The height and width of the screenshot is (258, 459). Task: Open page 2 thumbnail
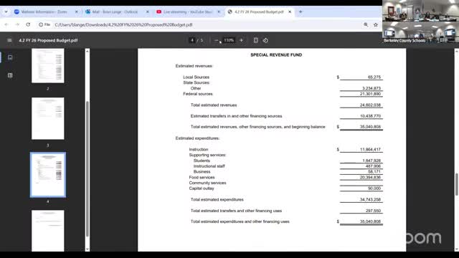click(48, 66)
